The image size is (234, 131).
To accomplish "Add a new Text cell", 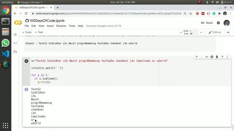I will [x=39, y=32].
